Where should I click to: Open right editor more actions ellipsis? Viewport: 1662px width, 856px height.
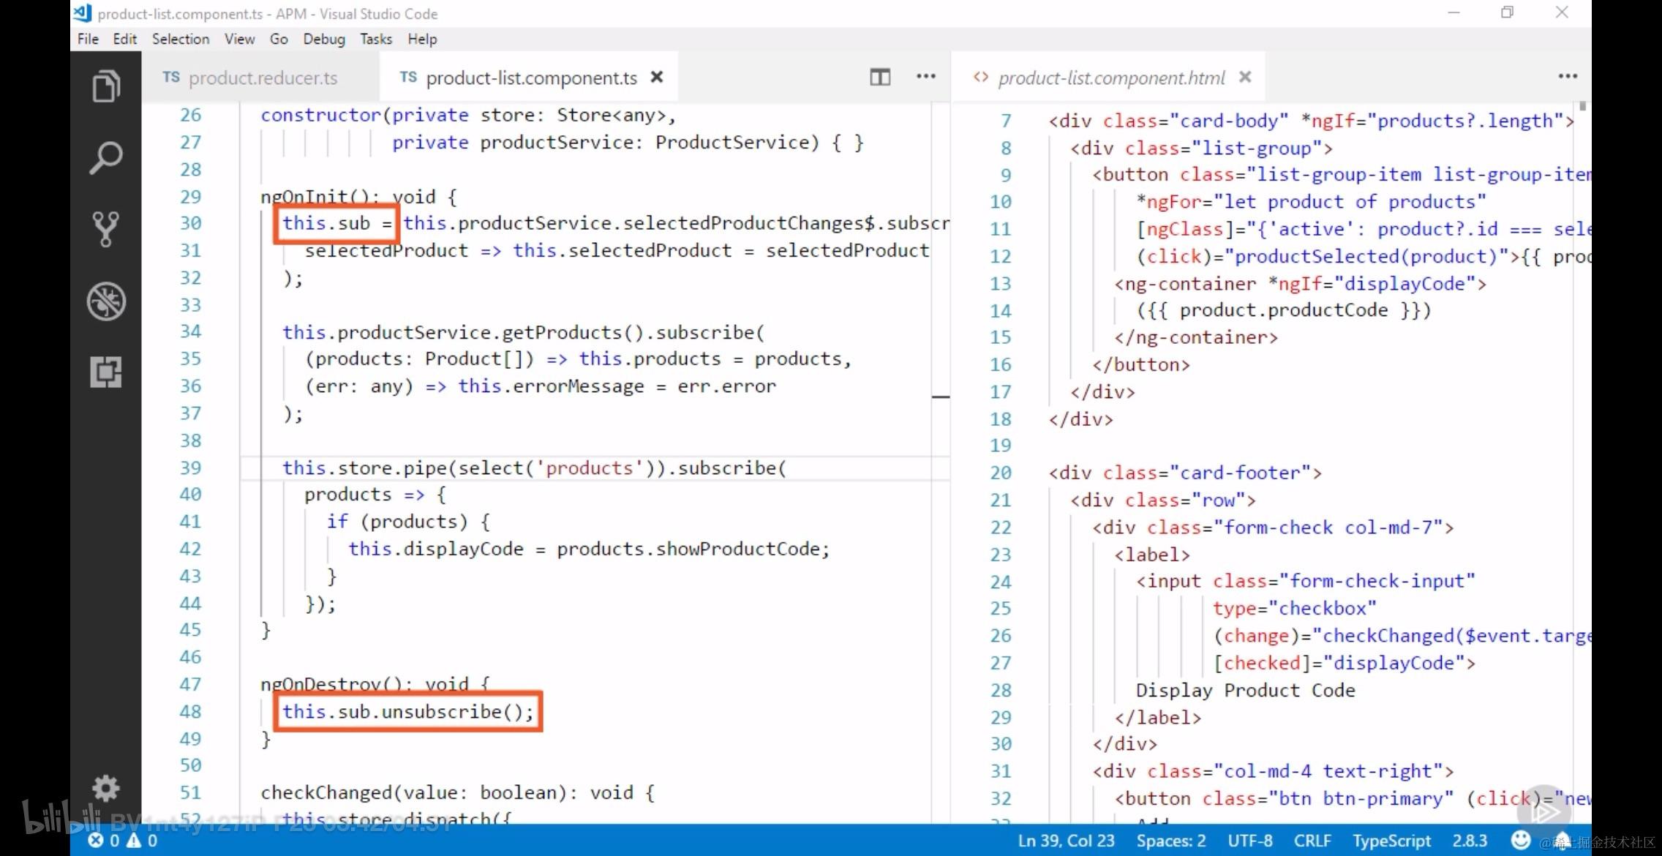click(x=1567, y=77)
